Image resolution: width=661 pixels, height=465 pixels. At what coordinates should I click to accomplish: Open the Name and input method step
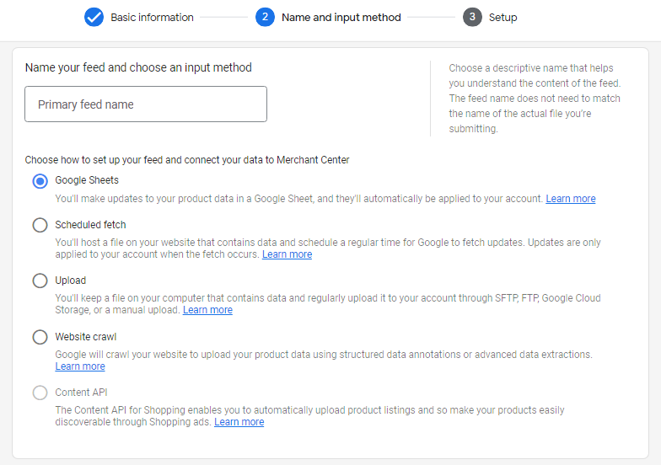coord(341,17)
